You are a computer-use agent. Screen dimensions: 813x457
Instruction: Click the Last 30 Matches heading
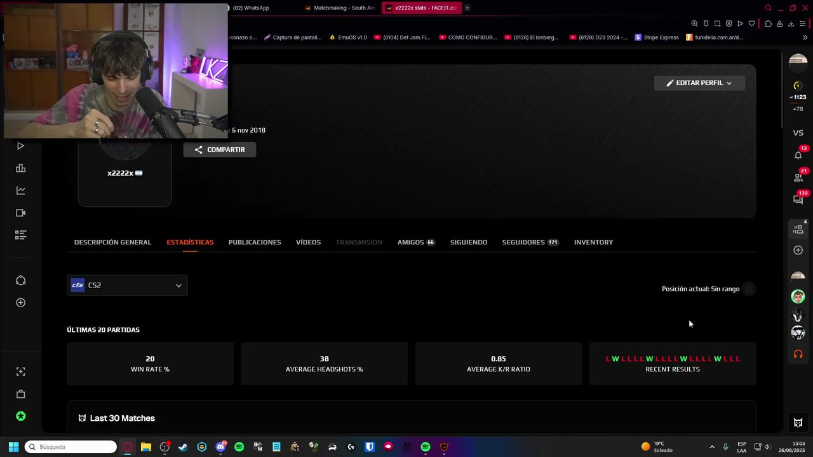tap(123, 418)
